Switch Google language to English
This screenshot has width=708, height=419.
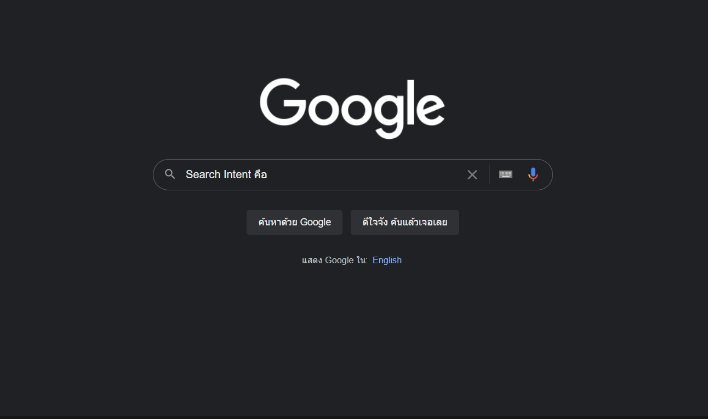(x=387, y=260)
